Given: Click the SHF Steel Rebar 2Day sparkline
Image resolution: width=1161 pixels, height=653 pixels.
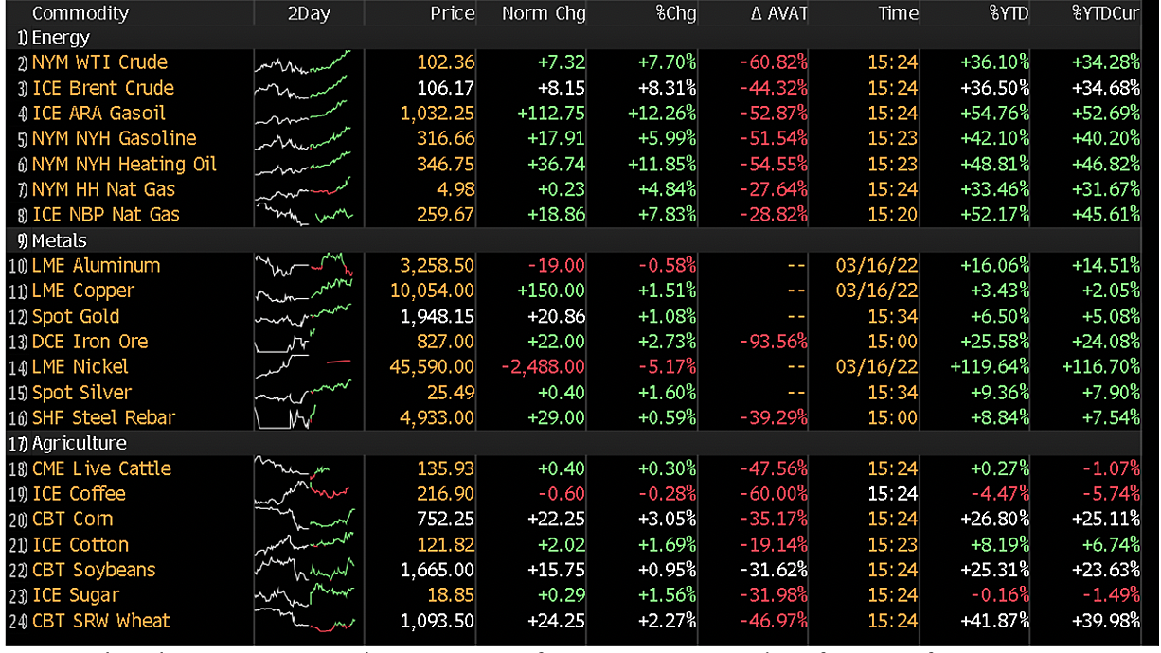Looking at the screenshot, I should (x=286, y=417).
